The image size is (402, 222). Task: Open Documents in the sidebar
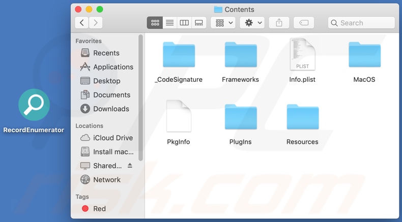[107, 94]
